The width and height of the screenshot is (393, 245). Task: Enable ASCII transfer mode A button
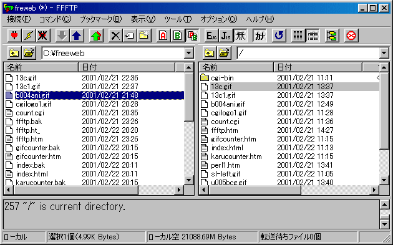click(x=163, y=36)
